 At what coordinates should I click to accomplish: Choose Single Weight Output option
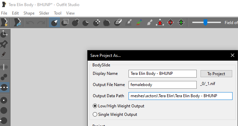click(x=115, y=114)
